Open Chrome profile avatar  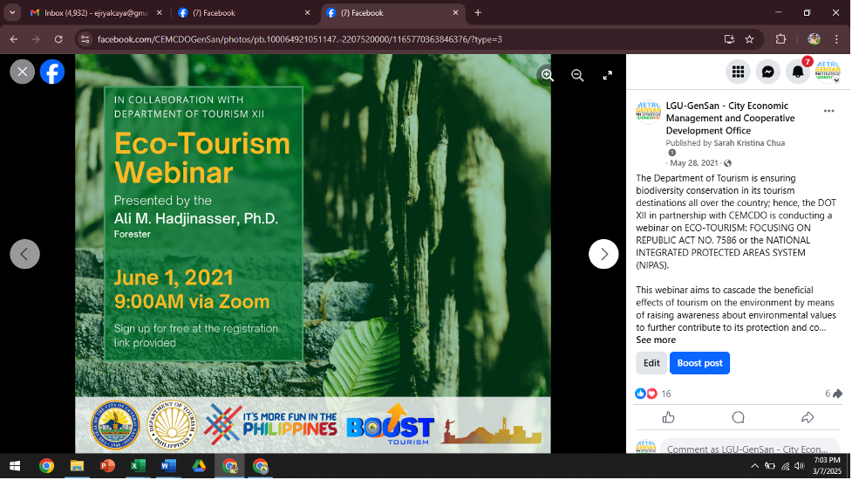[x=814, y=39]
